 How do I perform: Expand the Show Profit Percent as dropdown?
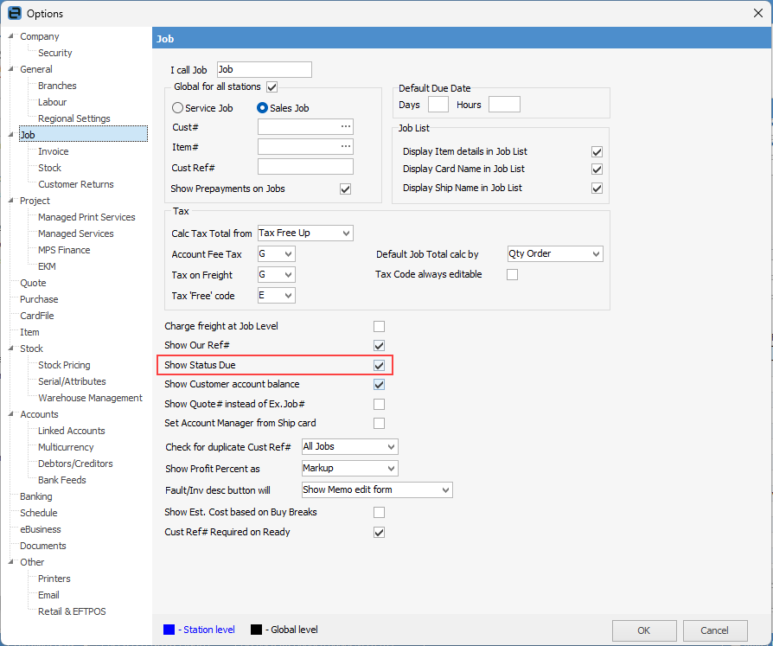(x=349, y=468)
